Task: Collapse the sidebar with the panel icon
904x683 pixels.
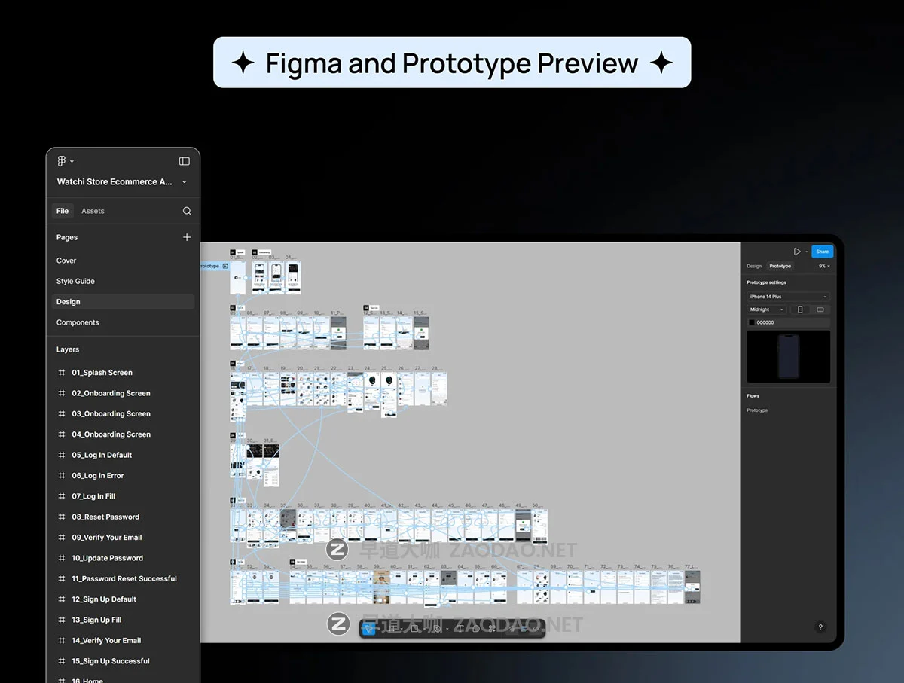Action: [184, 161]
